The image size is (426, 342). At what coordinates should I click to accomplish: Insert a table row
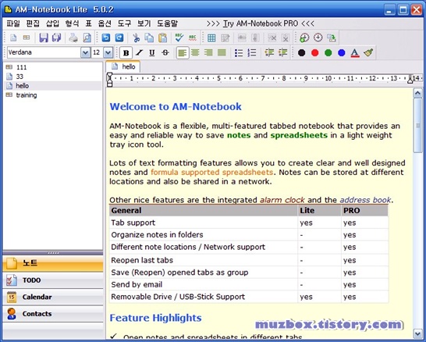(242, 37)
